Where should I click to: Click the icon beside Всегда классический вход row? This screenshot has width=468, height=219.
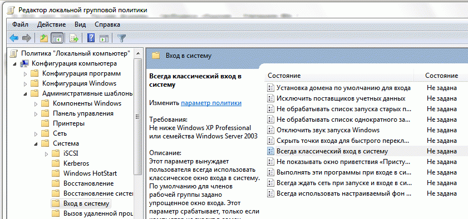click(270, 151)
